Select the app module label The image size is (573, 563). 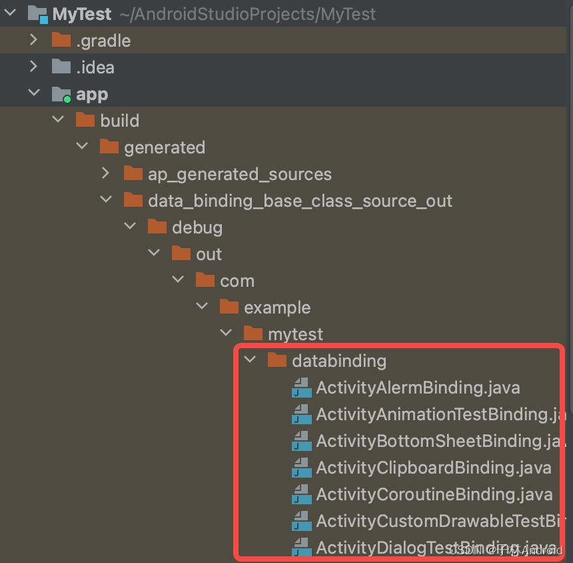pyautogui.click(x=92, y=95)
